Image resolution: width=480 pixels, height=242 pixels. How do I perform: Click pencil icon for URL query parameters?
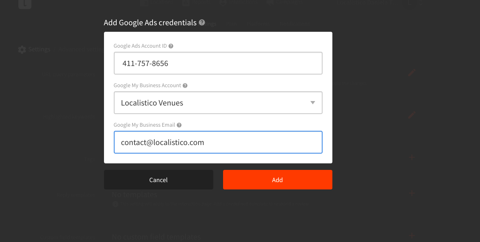412,73
